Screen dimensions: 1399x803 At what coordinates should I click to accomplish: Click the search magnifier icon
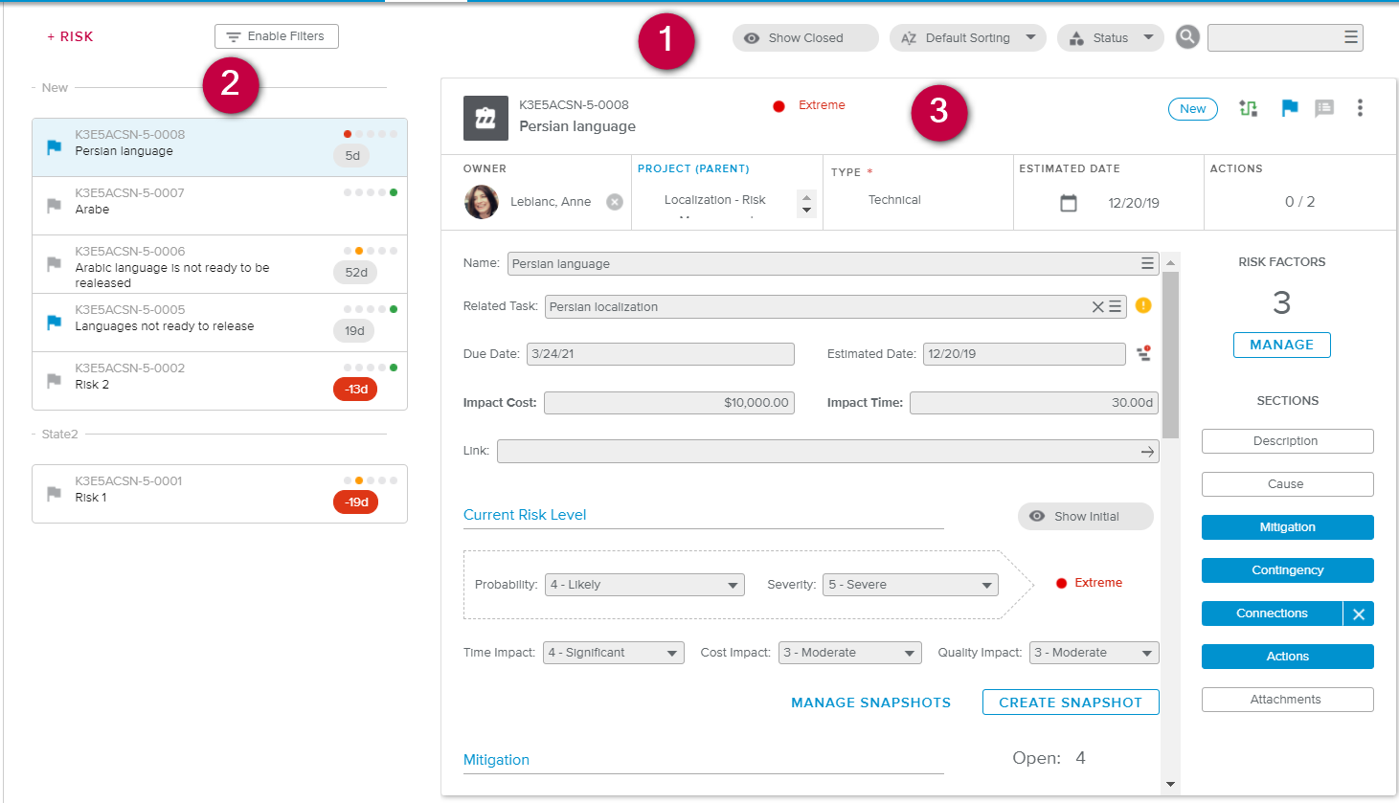pos(1187,37)
